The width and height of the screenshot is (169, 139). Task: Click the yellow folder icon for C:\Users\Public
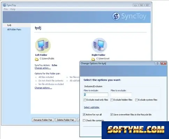point(37,59)
